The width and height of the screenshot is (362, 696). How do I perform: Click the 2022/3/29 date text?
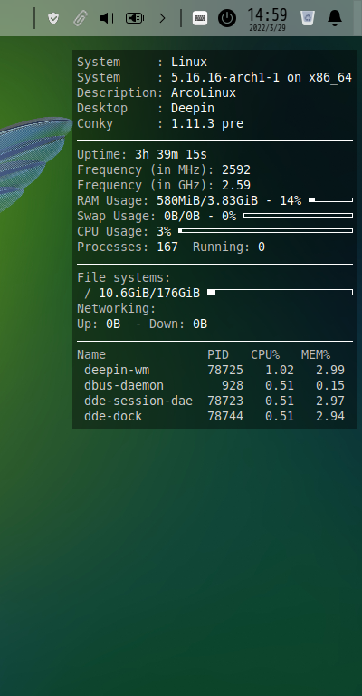[267, 28]
